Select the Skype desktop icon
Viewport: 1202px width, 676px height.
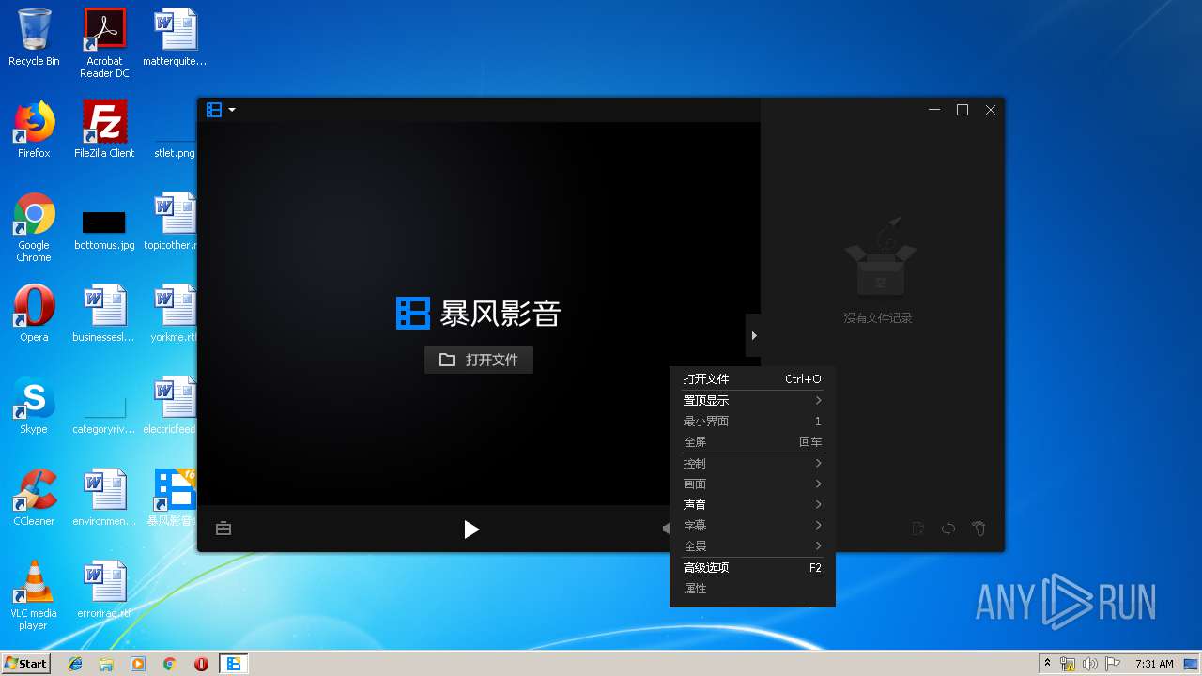(x=34, y=406)
